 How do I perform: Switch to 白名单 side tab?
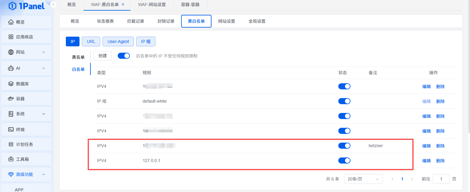pos(78,69)
